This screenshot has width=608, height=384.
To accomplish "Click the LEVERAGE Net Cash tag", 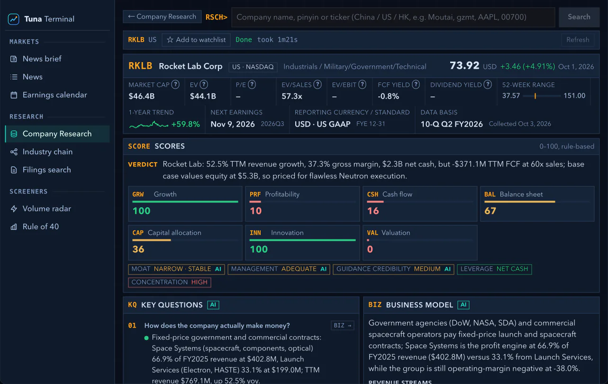I will [494, 269].
